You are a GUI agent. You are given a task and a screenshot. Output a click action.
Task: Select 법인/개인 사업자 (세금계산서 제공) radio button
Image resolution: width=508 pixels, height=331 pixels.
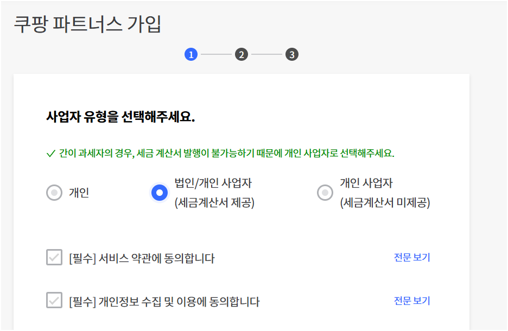[x=160, y=193]
